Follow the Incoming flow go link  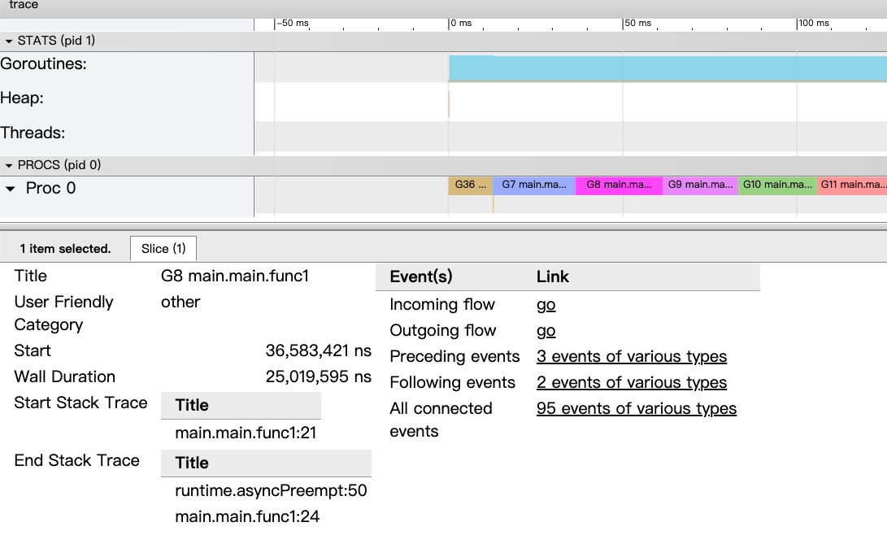546,305
